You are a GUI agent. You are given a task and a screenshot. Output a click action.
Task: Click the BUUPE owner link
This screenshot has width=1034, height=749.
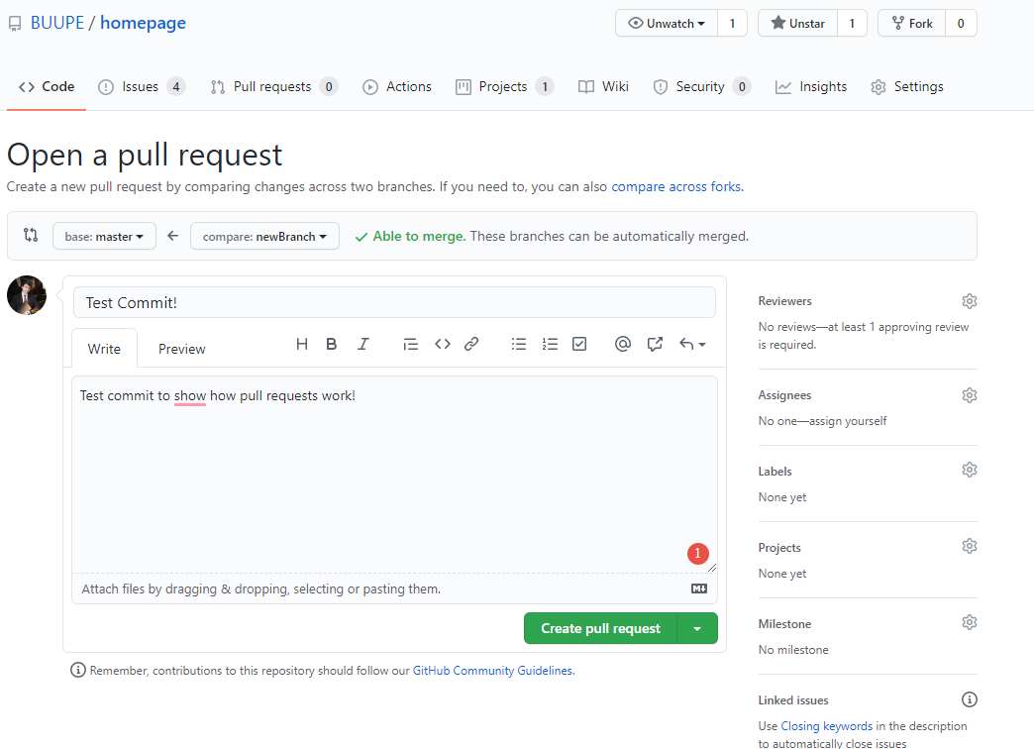57,23
